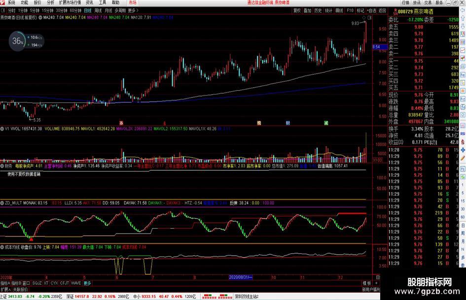This screenshot has width=466, height=300.
Task: Click the blue move-arrows icon in sidebar
Action: tap(463, 150)
